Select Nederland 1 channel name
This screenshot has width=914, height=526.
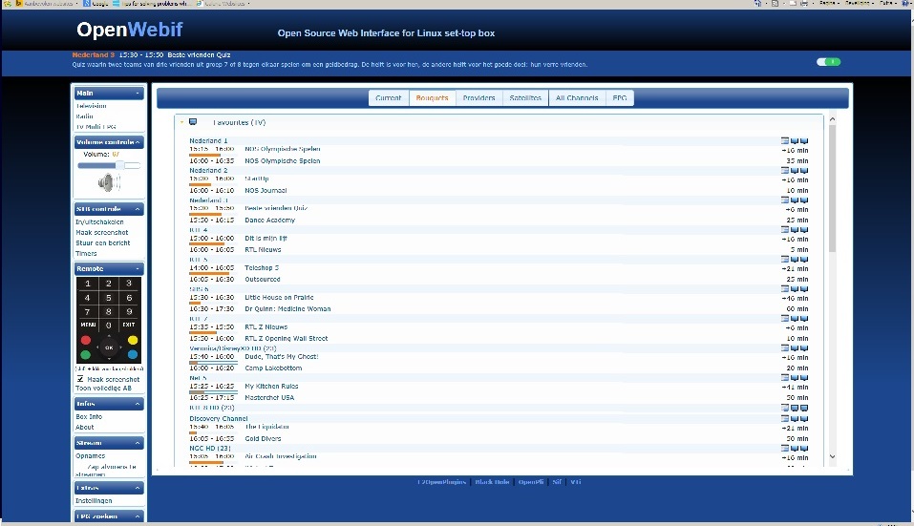point(208,140)
